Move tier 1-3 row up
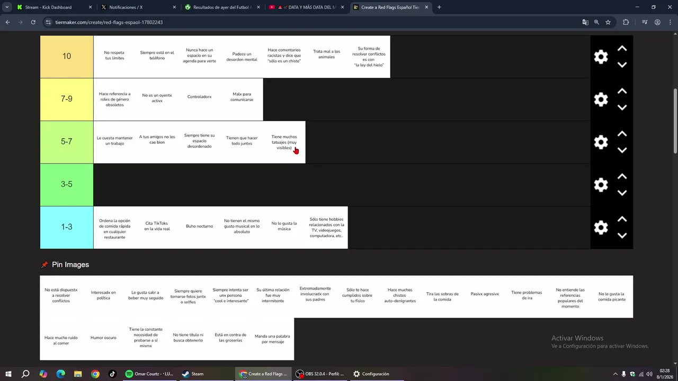This screenshot has width=678, height=381. [622, 219]
